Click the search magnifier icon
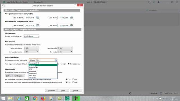 (147, 11)
